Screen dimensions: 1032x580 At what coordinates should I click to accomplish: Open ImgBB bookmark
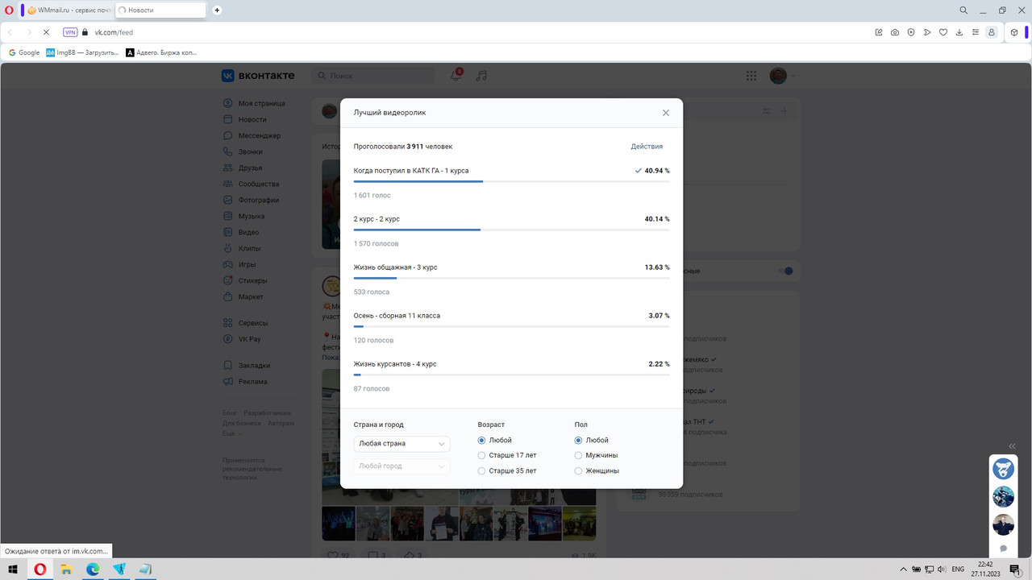click(82, 52)
